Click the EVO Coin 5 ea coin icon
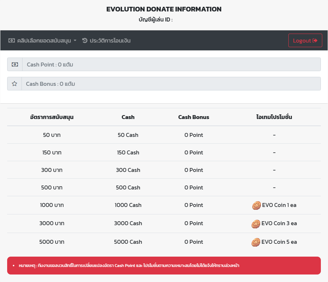Image resolution: width=328 pixels, height=282 pixels. (255, 242)
